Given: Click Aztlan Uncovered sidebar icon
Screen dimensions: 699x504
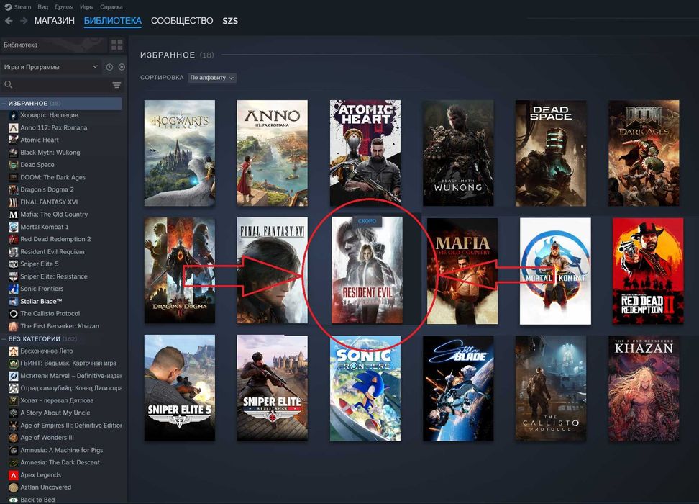Looking at the screenshot, I should [14, 487].
